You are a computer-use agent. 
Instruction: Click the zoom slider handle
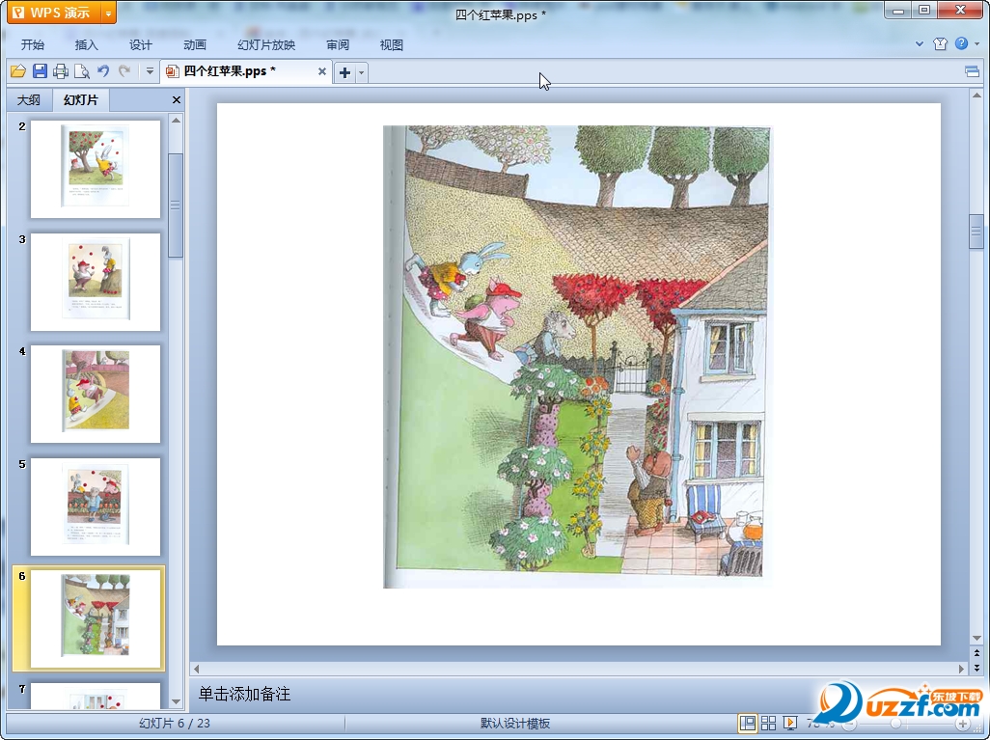895,724
